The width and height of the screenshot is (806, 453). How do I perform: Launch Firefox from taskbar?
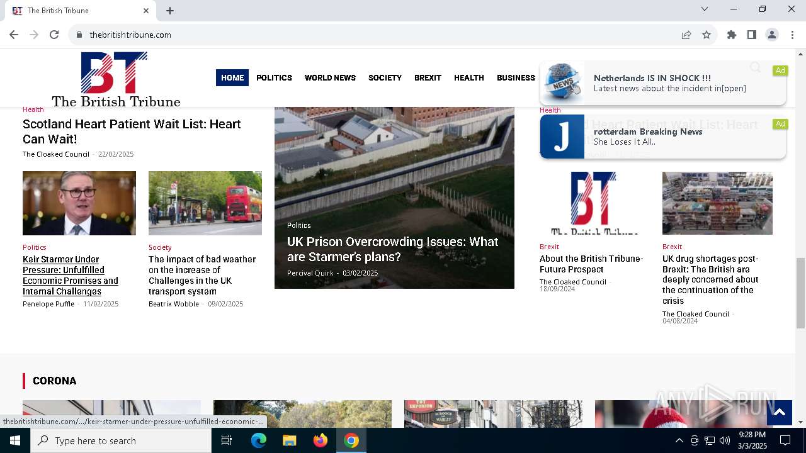pyautogui.click(x=321, y=440)
